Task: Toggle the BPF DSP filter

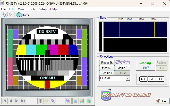Action: pos(160,79)
